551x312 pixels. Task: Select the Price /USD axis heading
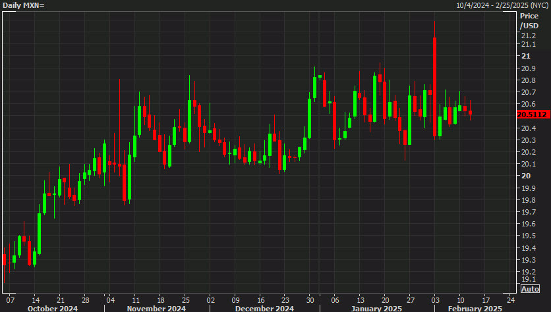(x=529, y=20)
